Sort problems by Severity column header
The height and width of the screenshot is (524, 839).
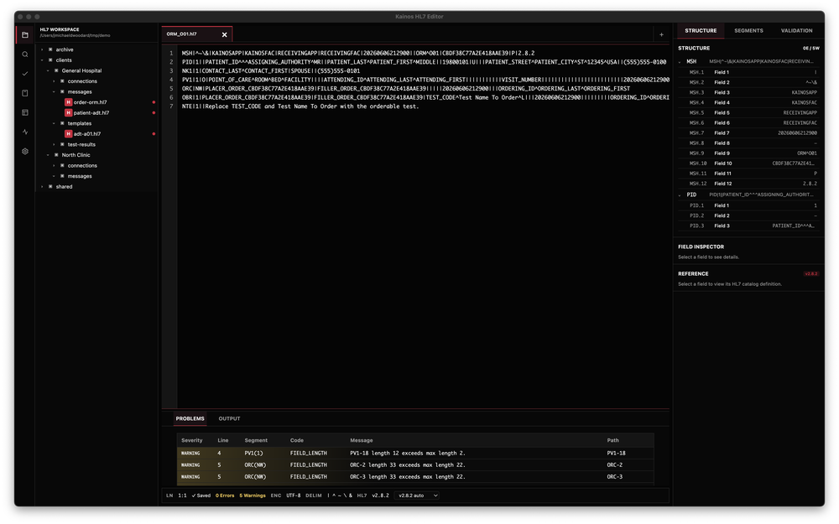pos(191,441)
